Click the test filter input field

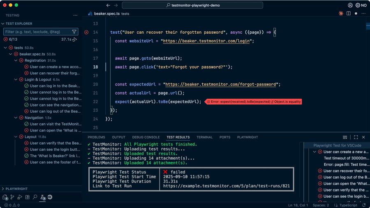[37, 32]
